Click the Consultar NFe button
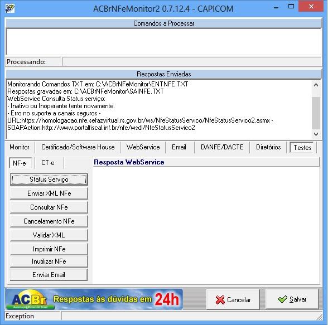The height and width of the screenshot is (325, 328). click(49, 207)
